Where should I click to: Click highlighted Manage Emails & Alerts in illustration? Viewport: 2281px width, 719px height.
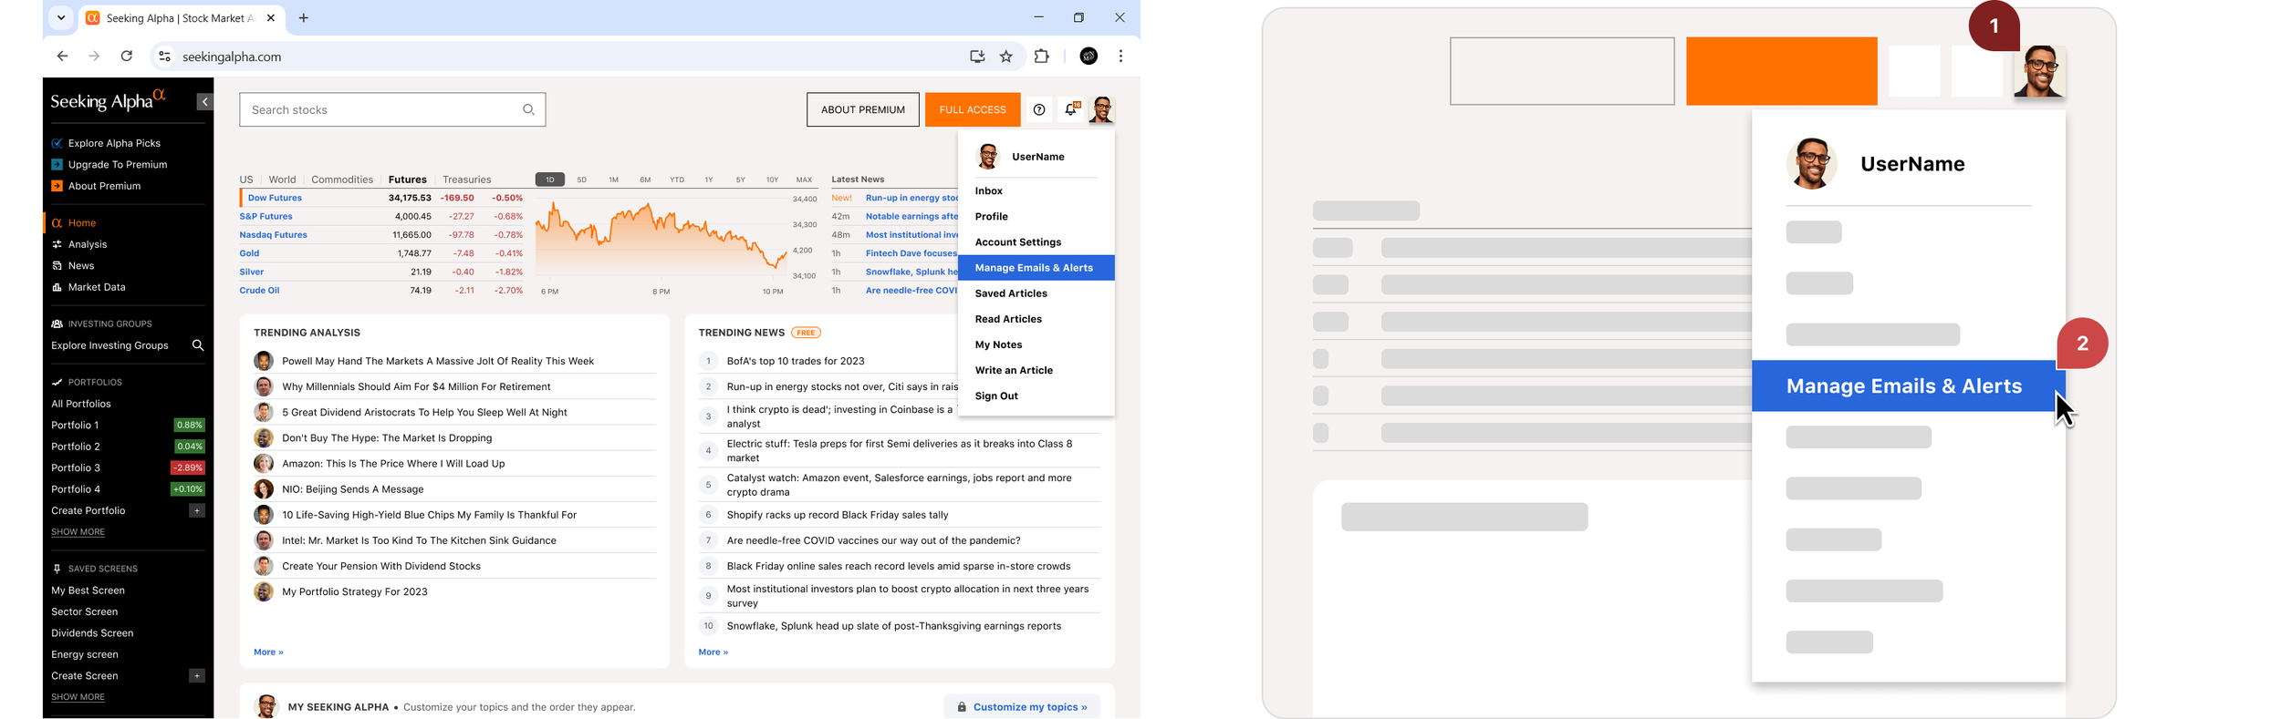(1908, 385)
